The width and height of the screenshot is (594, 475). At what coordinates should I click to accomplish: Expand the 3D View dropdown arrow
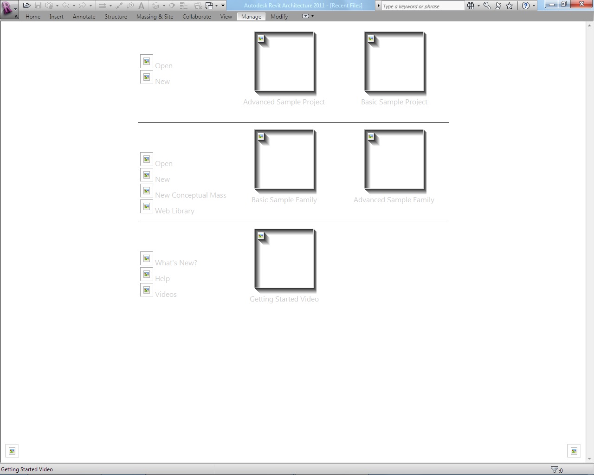tap(164, 6)
